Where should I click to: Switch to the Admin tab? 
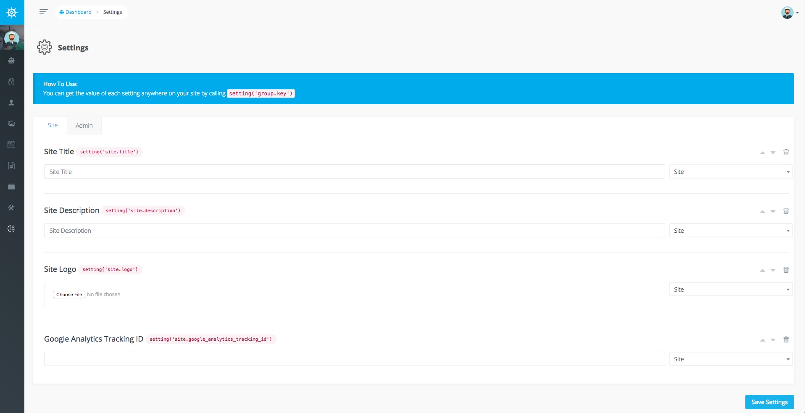tap(84, 126)
